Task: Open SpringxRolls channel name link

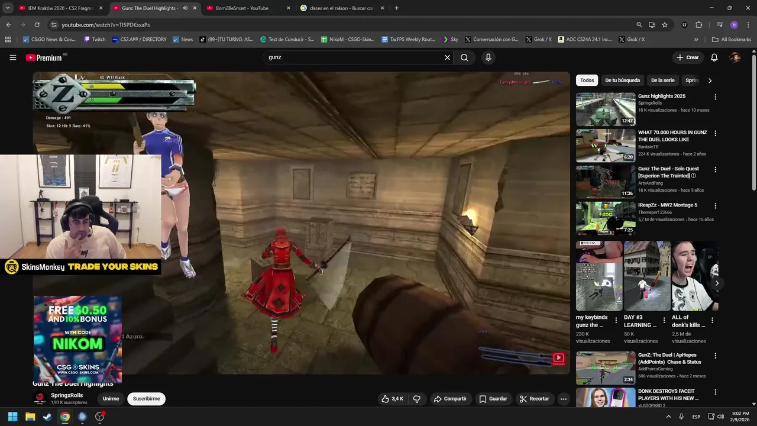Action: click(67, 395)
